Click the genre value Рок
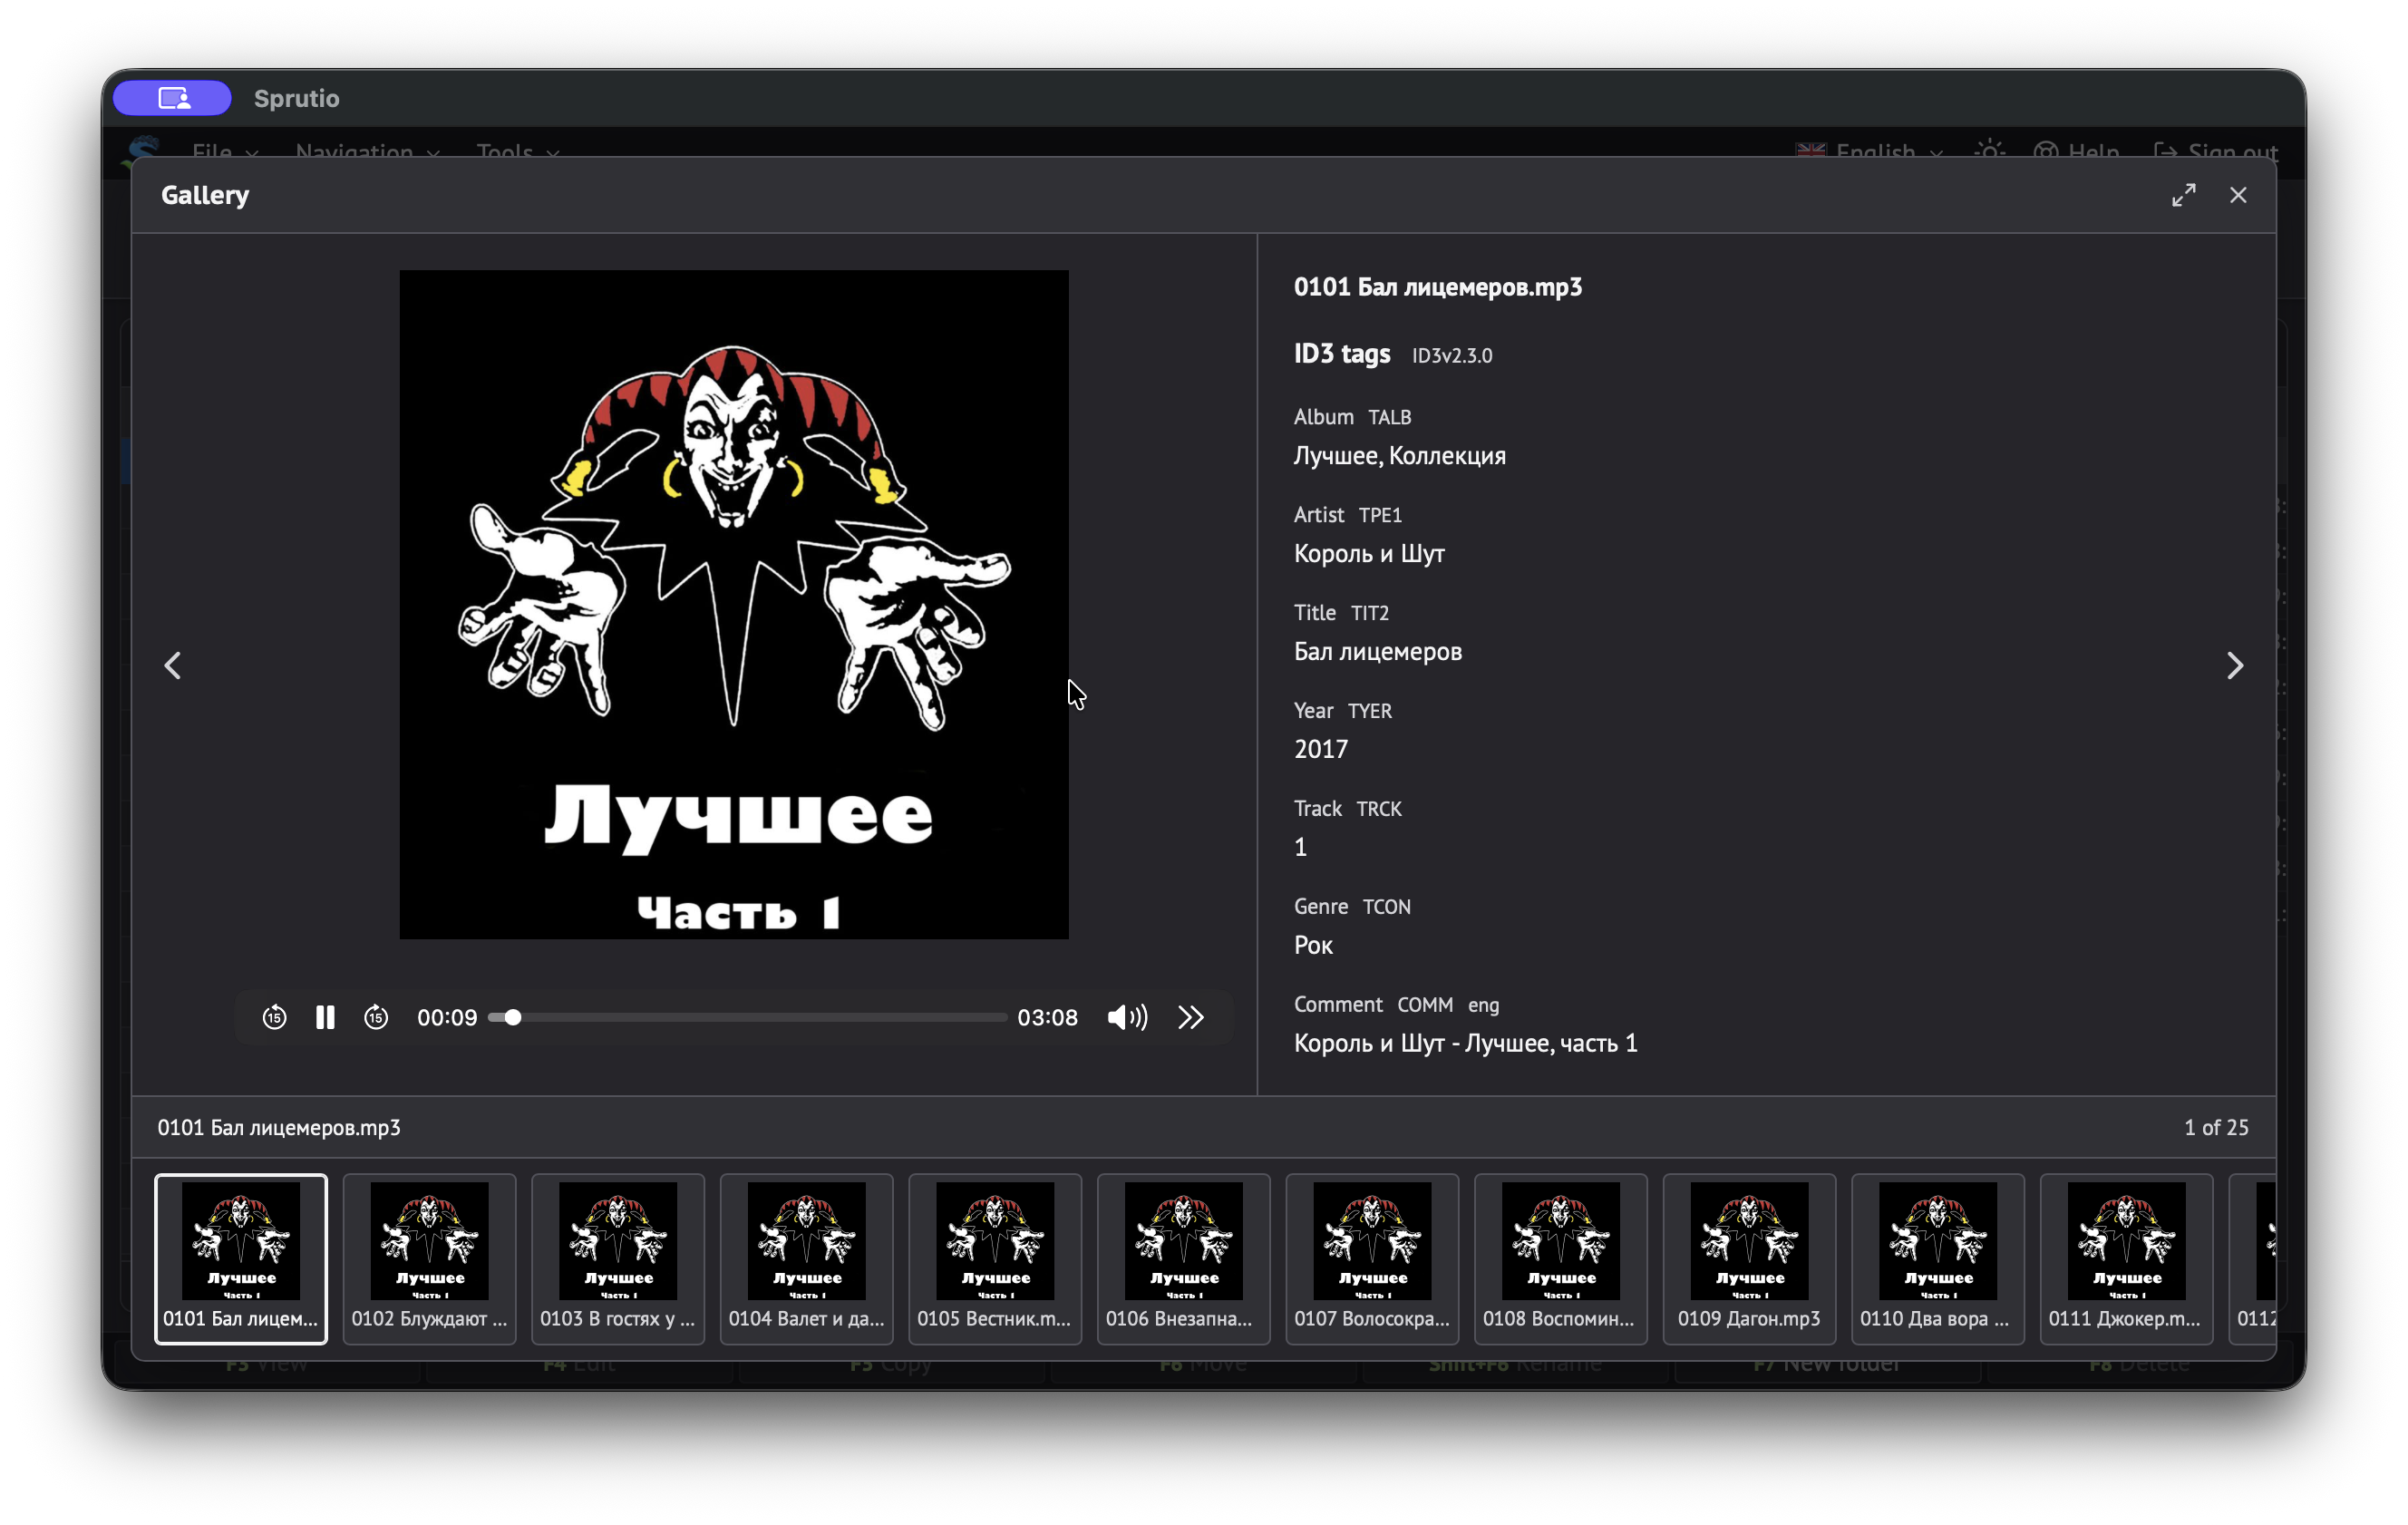2408x1525 pixels. click(x=1313, y=945)
